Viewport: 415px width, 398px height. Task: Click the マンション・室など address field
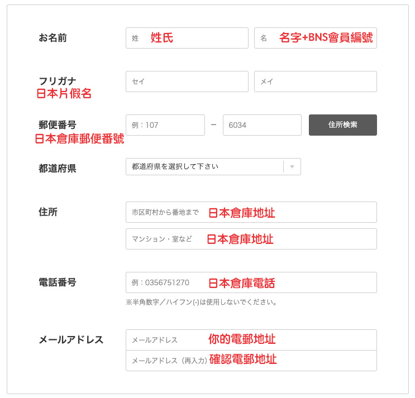[x=251, y=239]
